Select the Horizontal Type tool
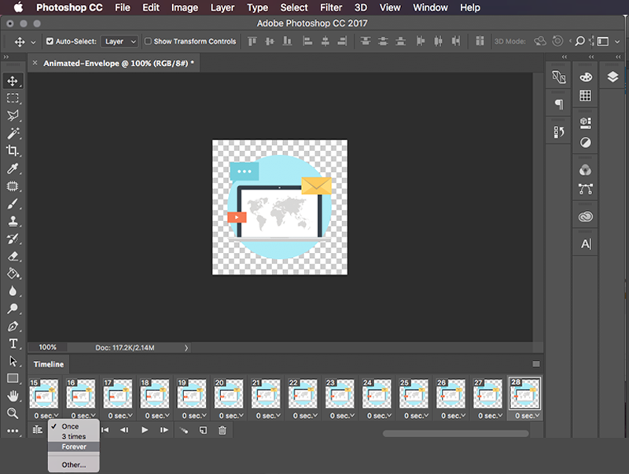Image resolution: width=629 pixels, height=474 pixels. tap(13, 344)
